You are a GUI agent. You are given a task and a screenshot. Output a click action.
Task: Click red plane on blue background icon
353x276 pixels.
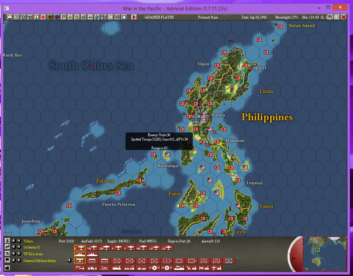pyautogui.click(x=57, y=17)
